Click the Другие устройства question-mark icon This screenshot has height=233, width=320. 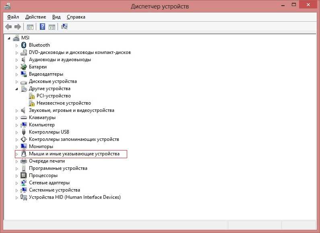coord(24,89)
